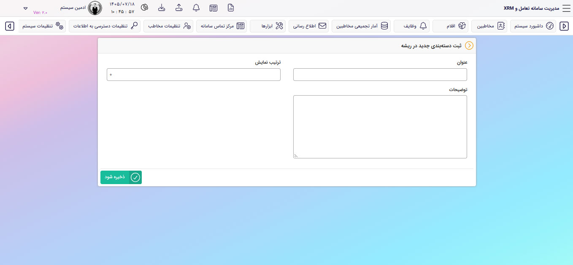Click the upload icon in header

pos(178,8)
